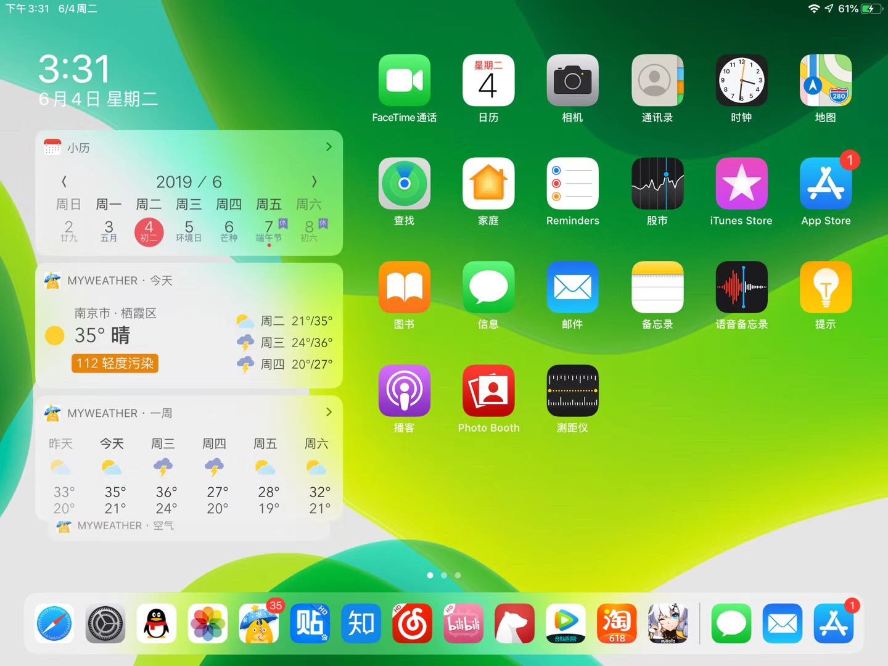Switch to the third home screen page dot
888x666 pixels.
point(458,575)
